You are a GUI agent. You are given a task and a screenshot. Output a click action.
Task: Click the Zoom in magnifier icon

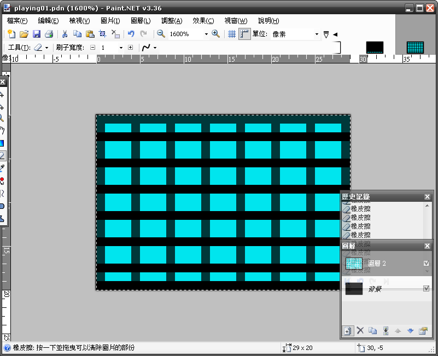coord(216,34)
